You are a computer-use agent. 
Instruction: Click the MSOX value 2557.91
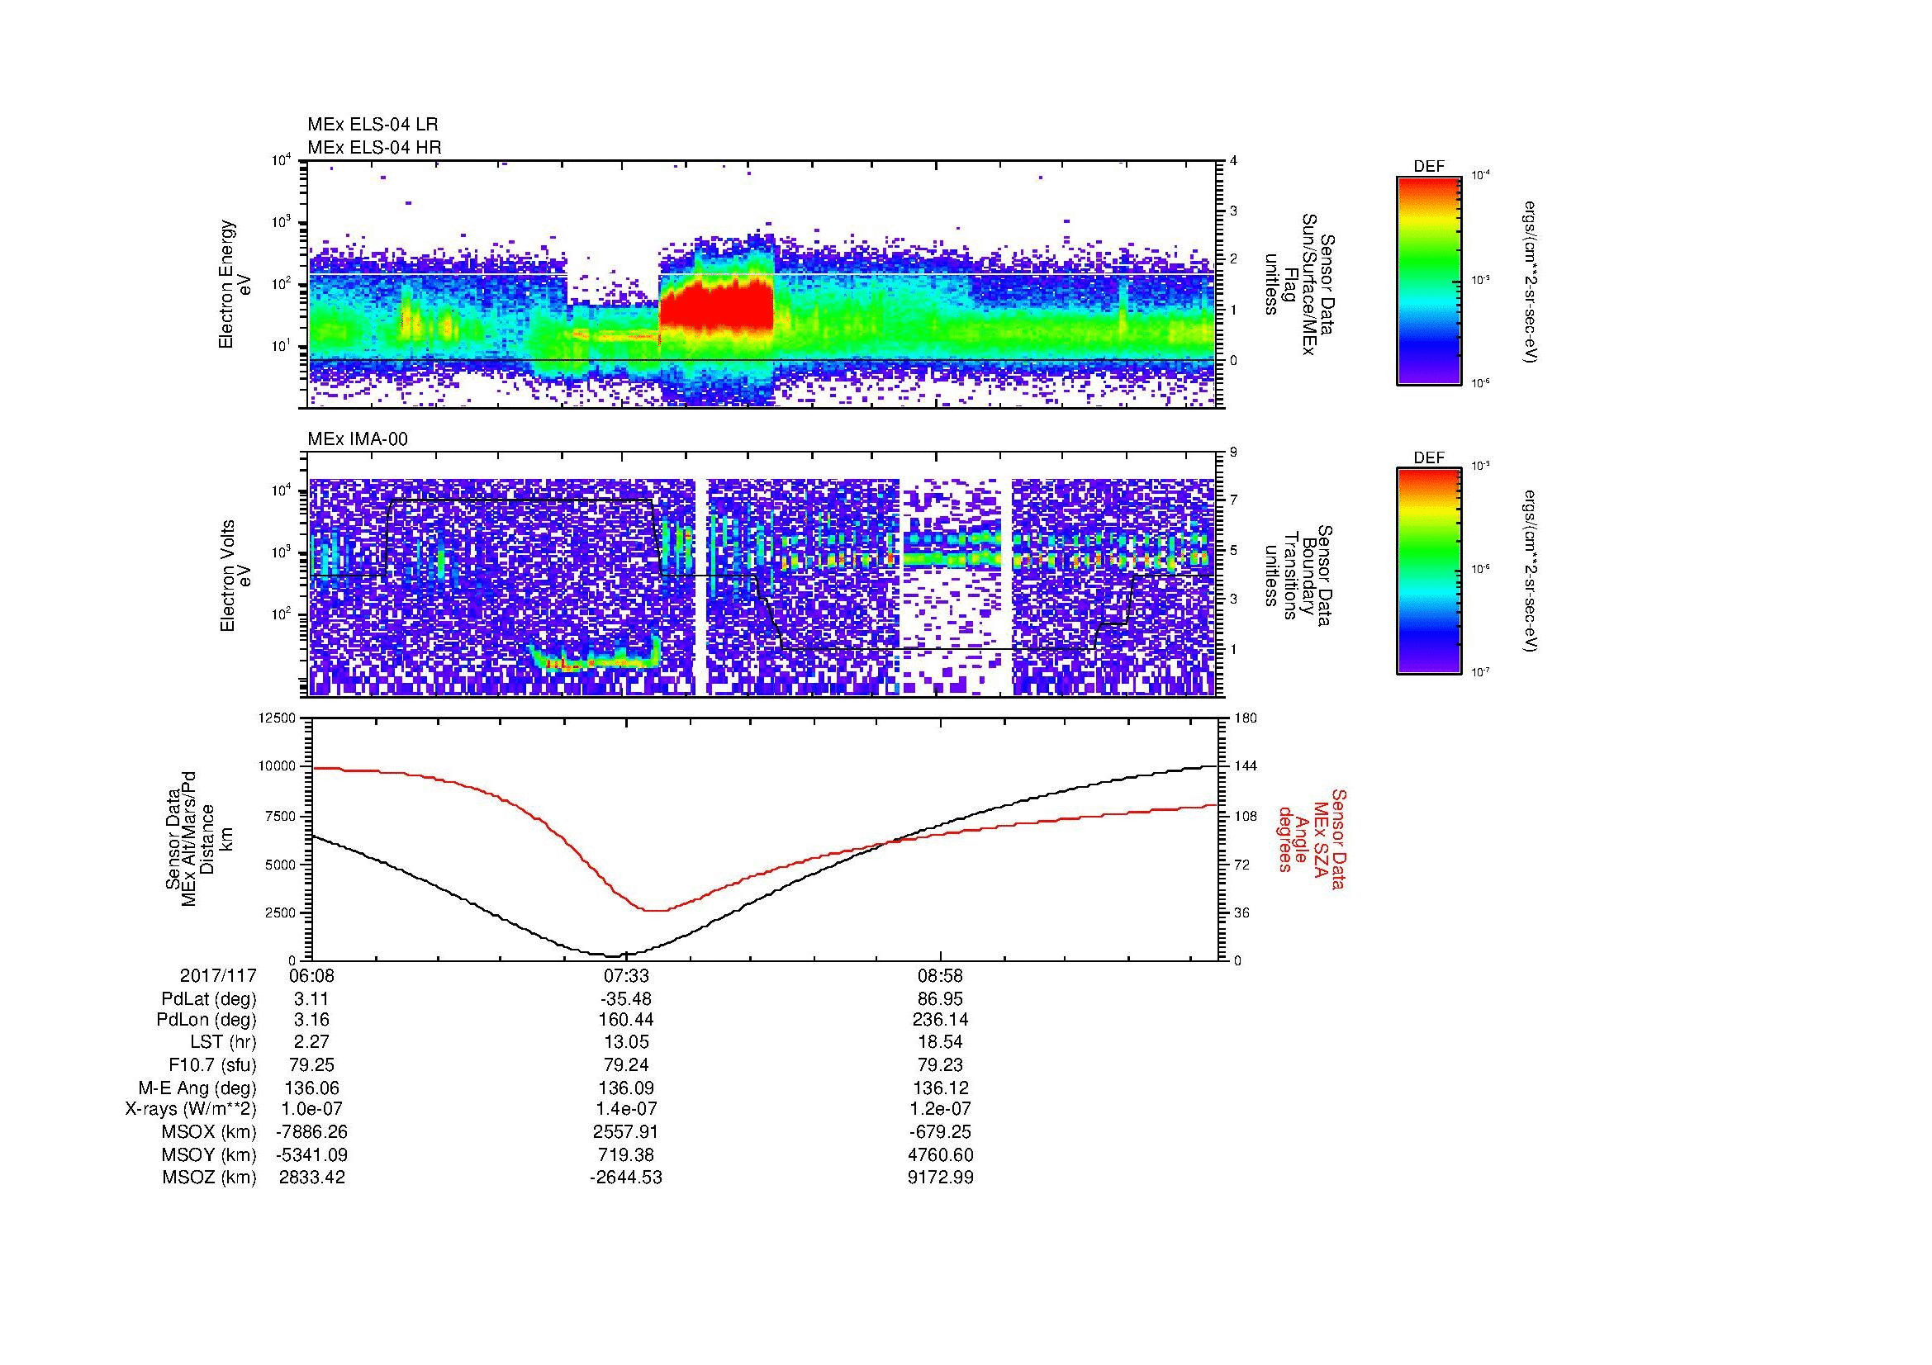(x=626, y=1132)
